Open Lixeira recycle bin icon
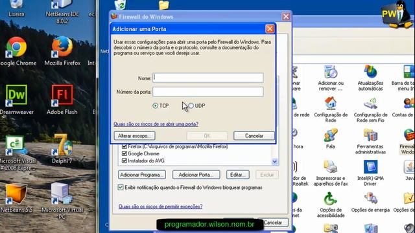Image resolution: width=415 pixels, height=233 pixels. pyautogui.click(x=16, y=4)
